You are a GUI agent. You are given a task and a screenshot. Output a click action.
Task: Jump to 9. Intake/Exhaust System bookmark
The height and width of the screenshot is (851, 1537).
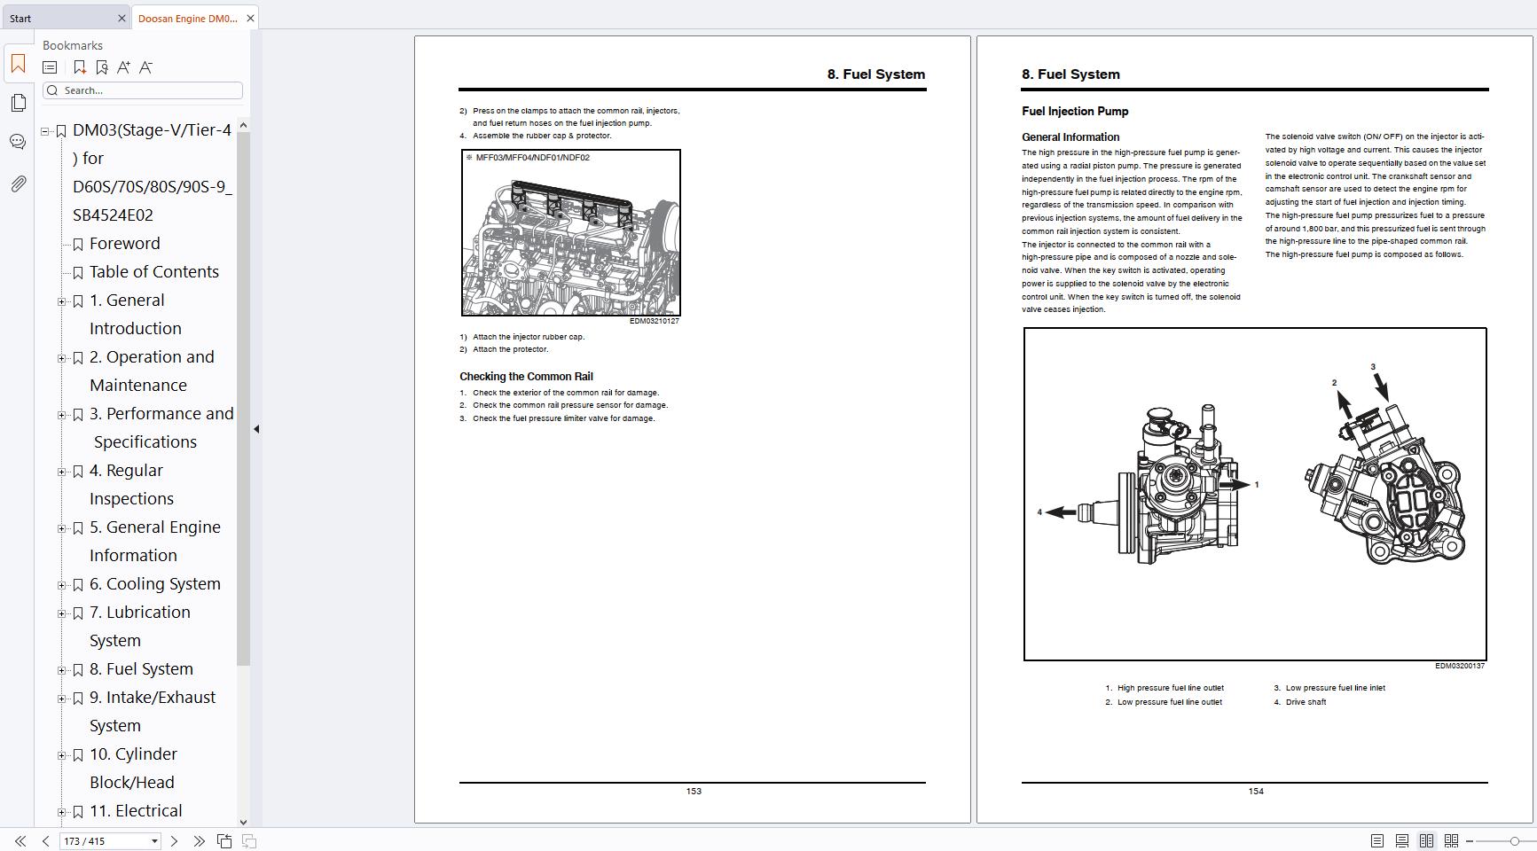coord(153,711)
